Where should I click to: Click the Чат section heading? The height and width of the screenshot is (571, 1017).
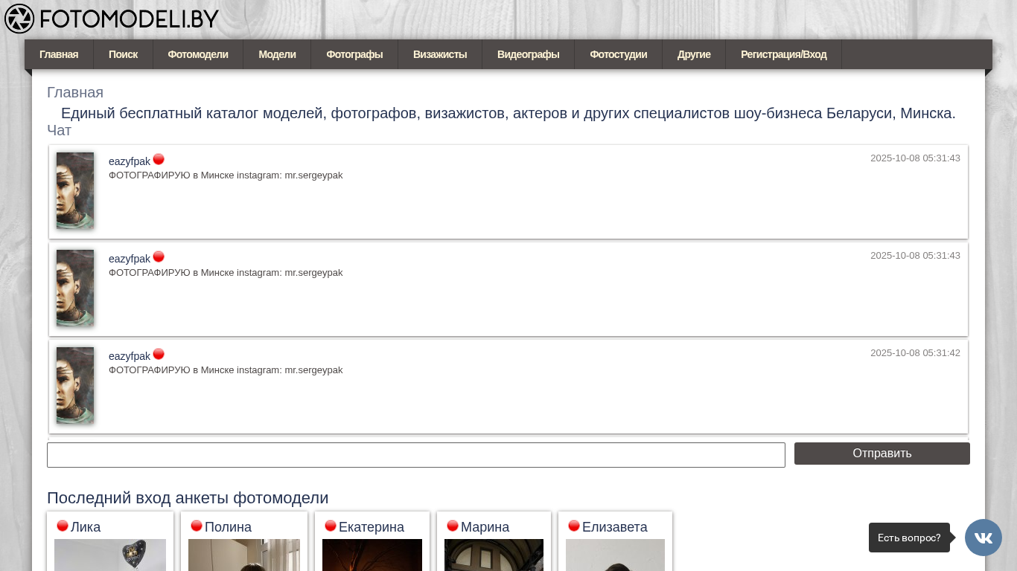(60, 130)
